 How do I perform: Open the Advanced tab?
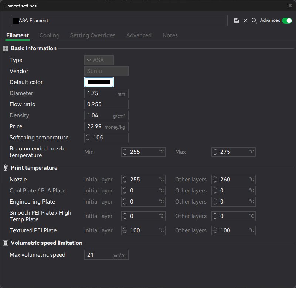pos(139,35)
